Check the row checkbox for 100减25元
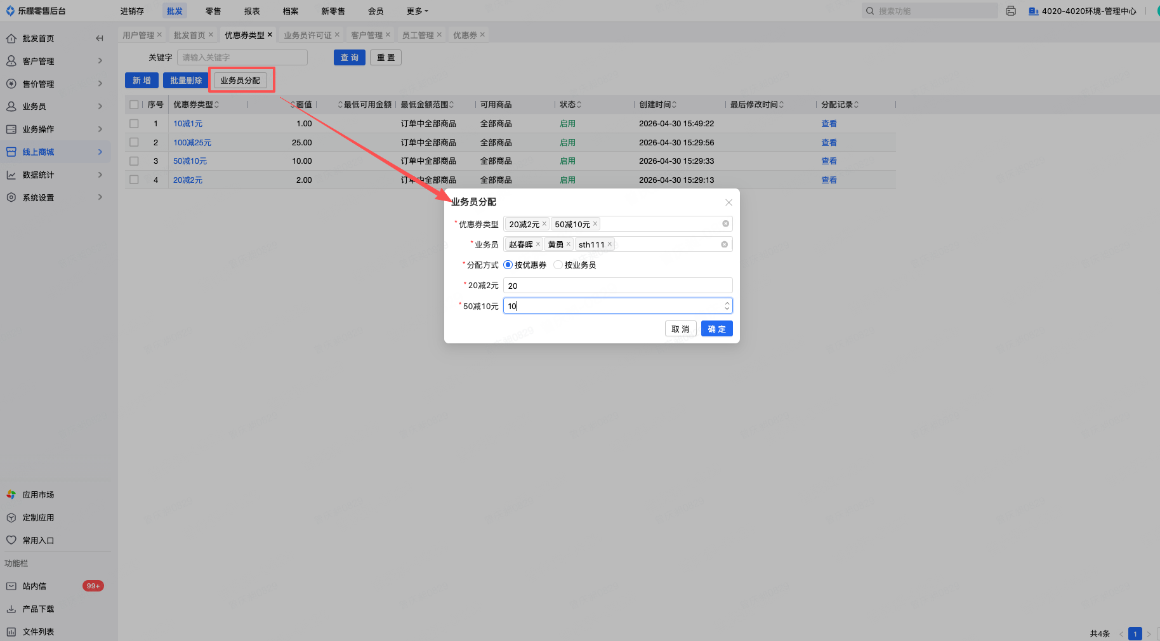 tap(134, 143)
